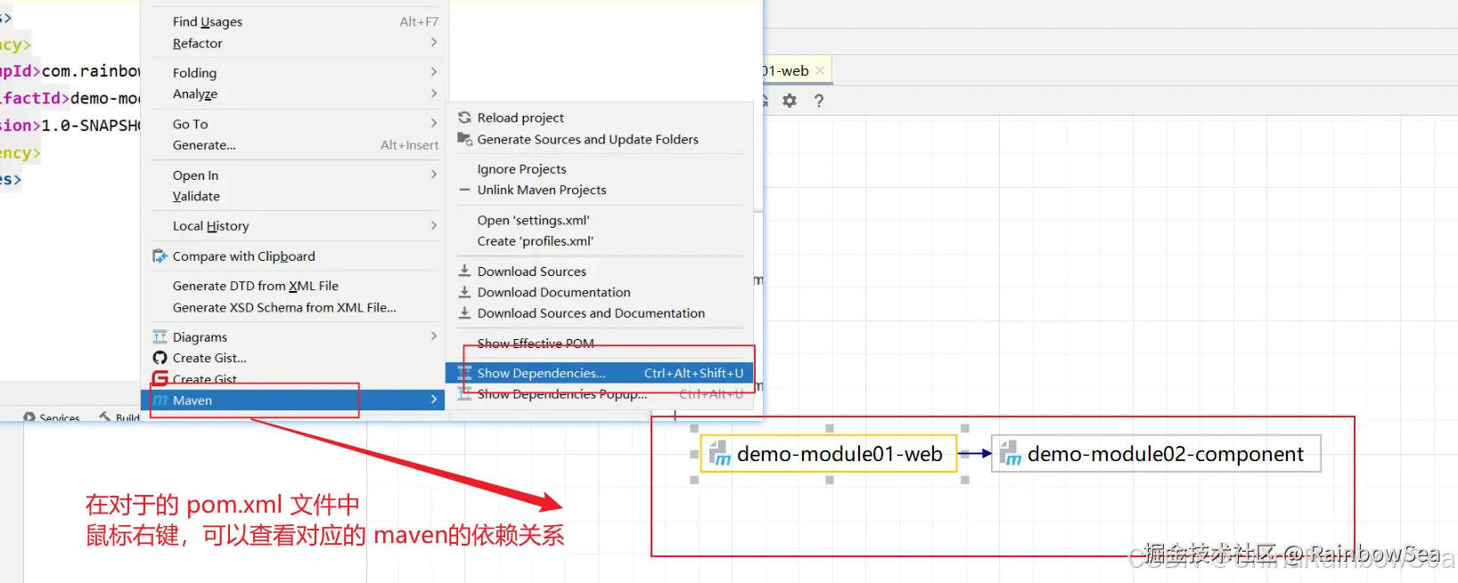Expand the Folding submenu arrow

point(434,72)
